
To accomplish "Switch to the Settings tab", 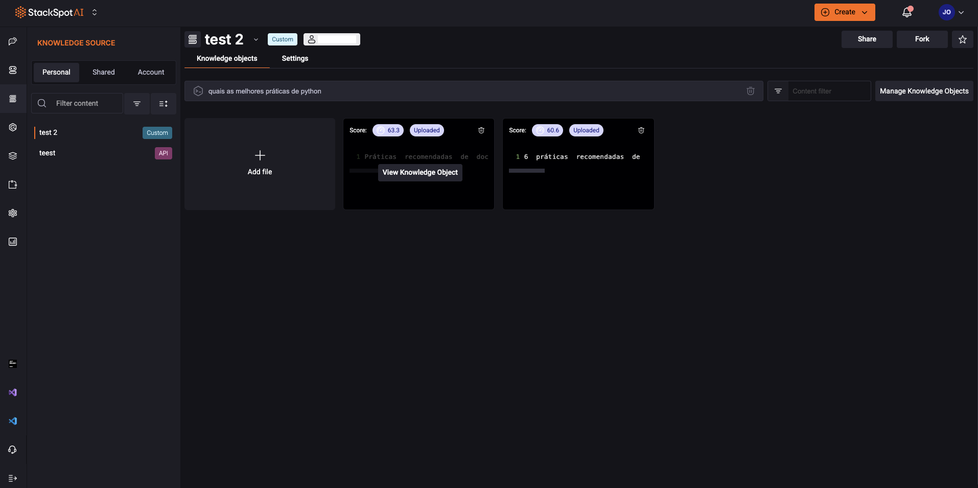I will [295, 58].
